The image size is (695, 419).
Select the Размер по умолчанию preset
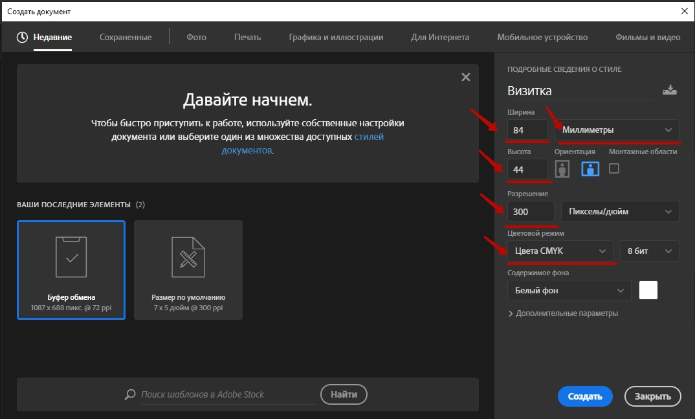(188, 270)
